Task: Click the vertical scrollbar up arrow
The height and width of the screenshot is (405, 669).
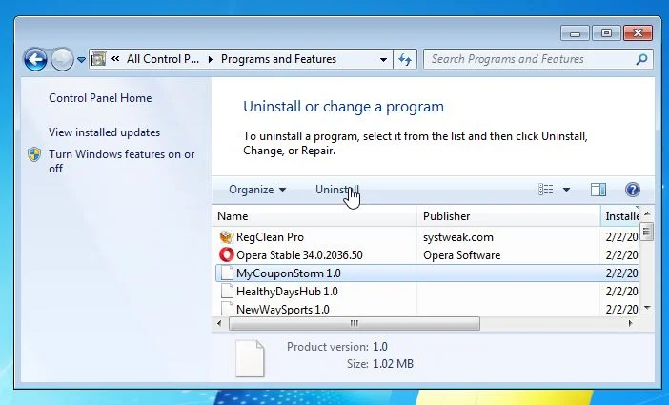Action: pyautogui.click(x=647, y=213)
